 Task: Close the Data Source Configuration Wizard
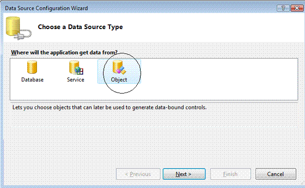[x=296, y=8]
